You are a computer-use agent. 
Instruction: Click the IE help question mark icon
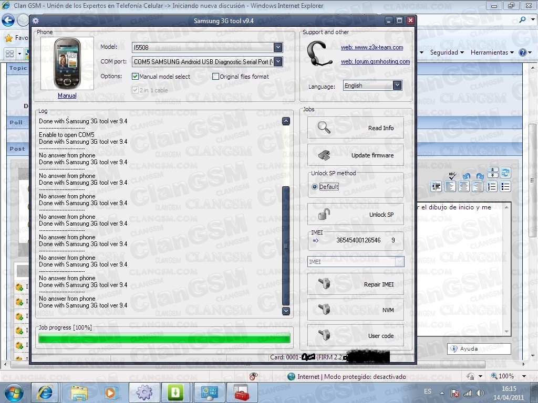tap(523, 52)
